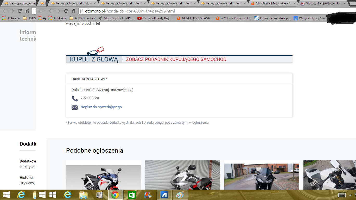The image size is (356, 200).
Task: Switch to the Motocykl - Sportowy Hon tab
Action: pos(323,4)
